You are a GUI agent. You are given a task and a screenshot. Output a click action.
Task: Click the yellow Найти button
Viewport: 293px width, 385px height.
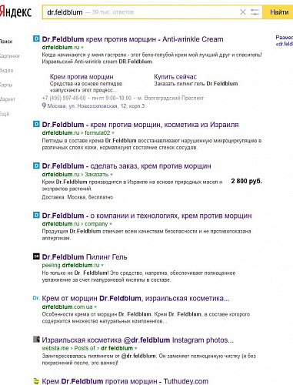click(x=279, y=12)
